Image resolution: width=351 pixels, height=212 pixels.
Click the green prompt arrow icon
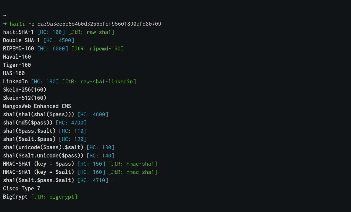pos(5,24)
